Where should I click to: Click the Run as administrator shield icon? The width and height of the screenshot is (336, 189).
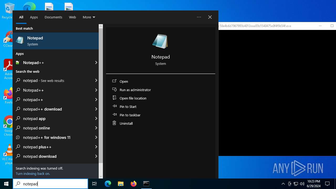pos(114,90)
